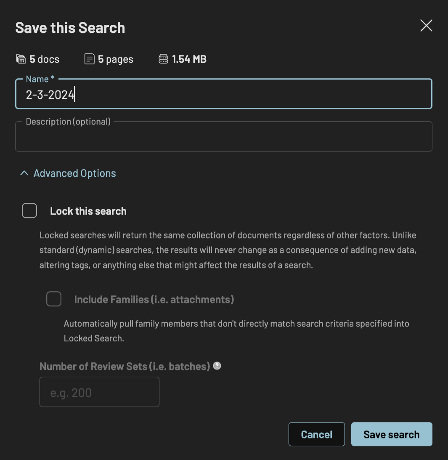Click the Number of Review Sets field

99,392
